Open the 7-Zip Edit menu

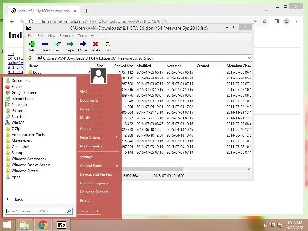tap(41, 36)
